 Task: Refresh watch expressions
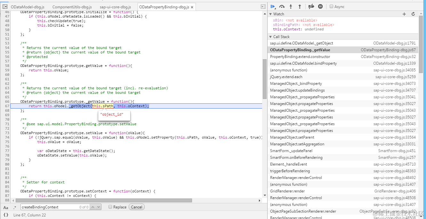tap(413, 14)
